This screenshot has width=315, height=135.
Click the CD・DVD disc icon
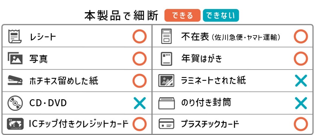tap(15, 102)
